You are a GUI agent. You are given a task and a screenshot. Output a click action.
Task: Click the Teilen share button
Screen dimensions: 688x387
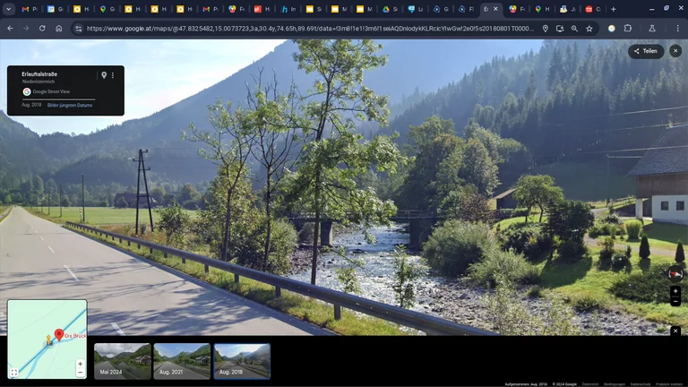click(646, 51)
